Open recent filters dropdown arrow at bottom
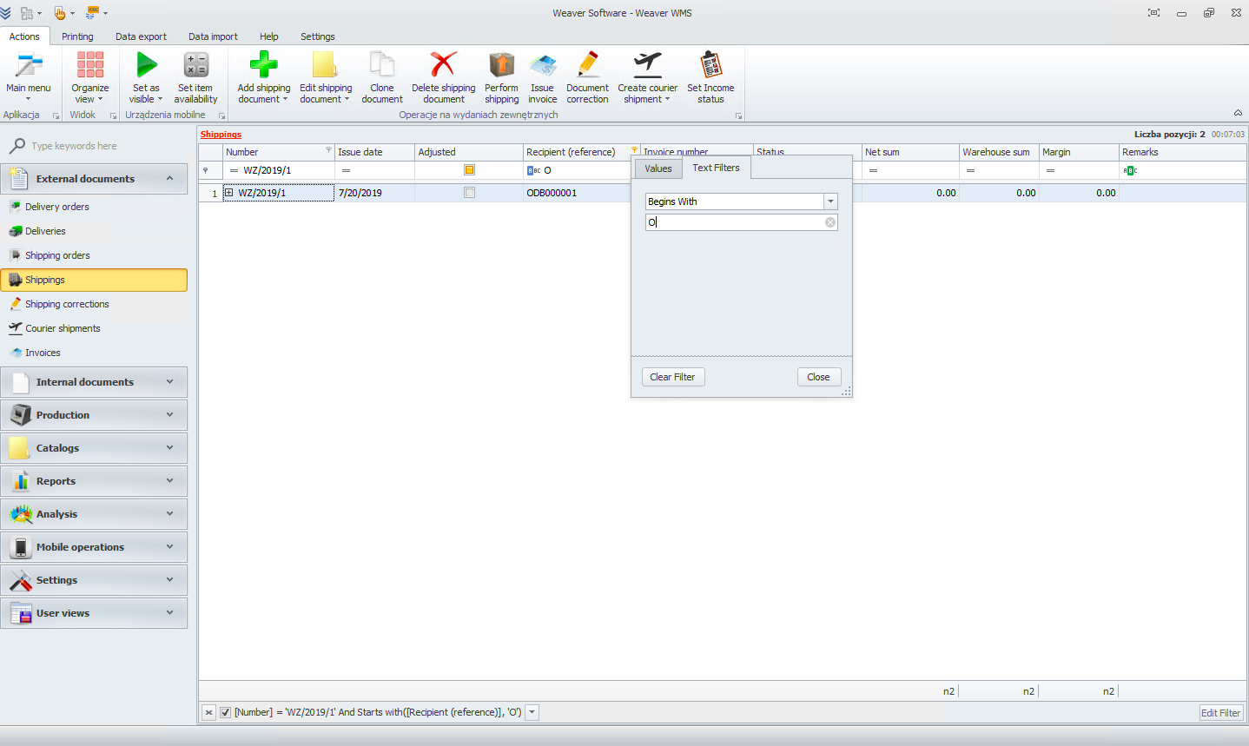The width and height of the screenshot is (1249, 746). (532, 712)
